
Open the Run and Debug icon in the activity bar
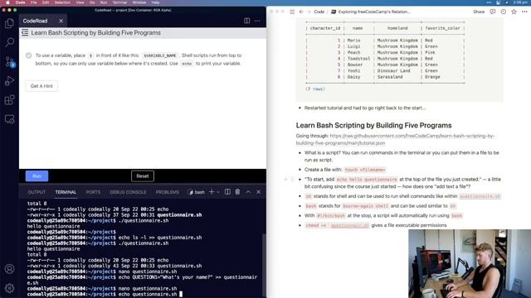(9, 81)
